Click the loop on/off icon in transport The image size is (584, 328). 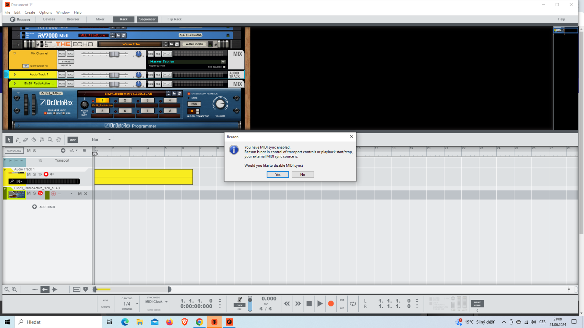click(352, 304)
